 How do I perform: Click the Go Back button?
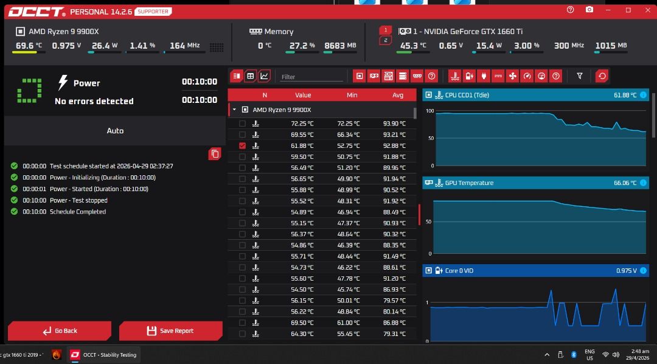[60, 331]
